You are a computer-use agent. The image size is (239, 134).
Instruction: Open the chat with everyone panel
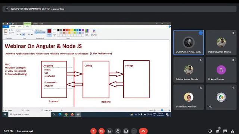click(225, 131)
